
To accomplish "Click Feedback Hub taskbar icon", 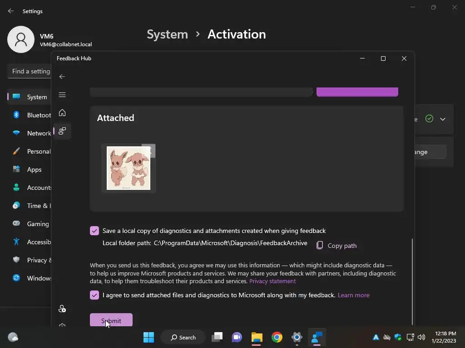I will (x=317, y=337).
